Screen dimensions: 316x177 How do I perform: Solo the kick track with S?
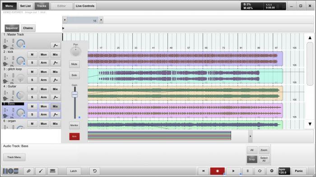(x=32, y=63)
